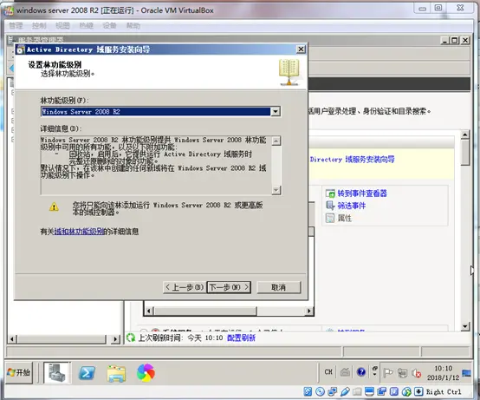The height and width of the screenshot is (400, 480).
Task: Click the 筛选事件 link
Action: pyautogui.click(x=352, y=206)
